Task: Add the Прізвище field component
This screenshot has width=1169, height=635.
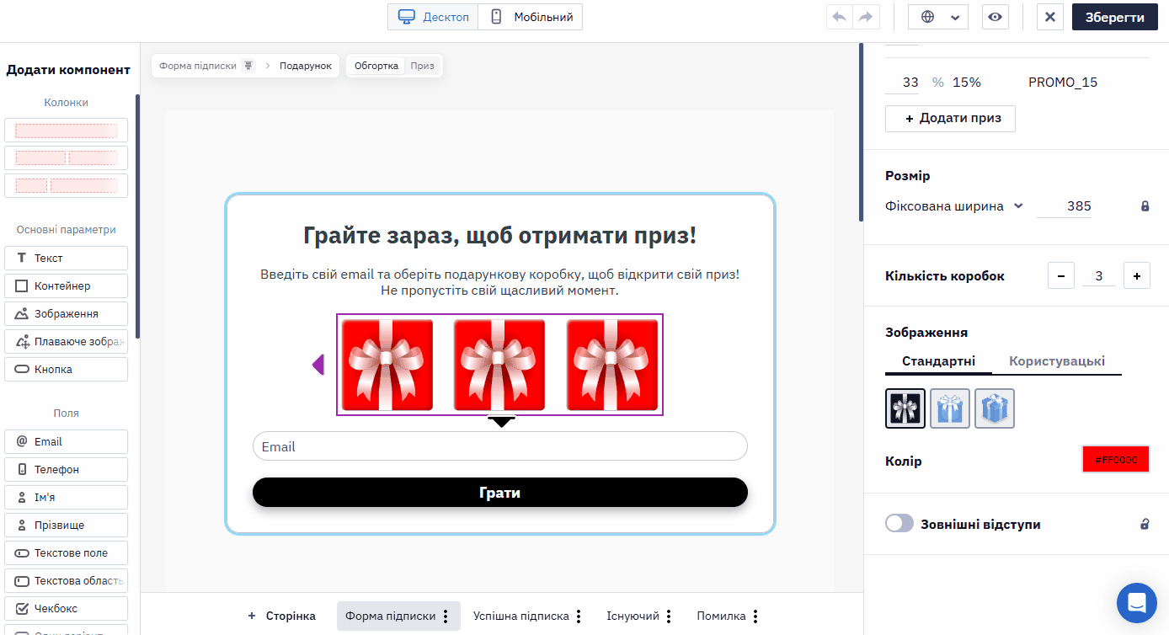Action: [67, 525]
